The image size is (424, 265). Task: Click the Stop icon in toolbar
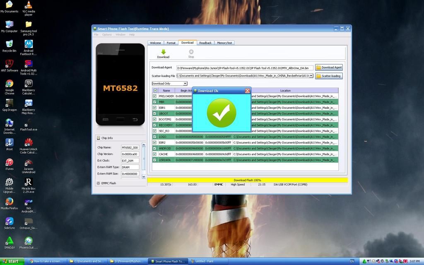click(191, 52)
